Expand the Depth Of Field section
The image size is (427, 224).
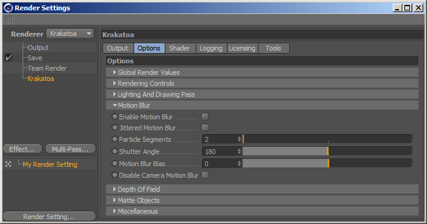click(x=262, y=189)
